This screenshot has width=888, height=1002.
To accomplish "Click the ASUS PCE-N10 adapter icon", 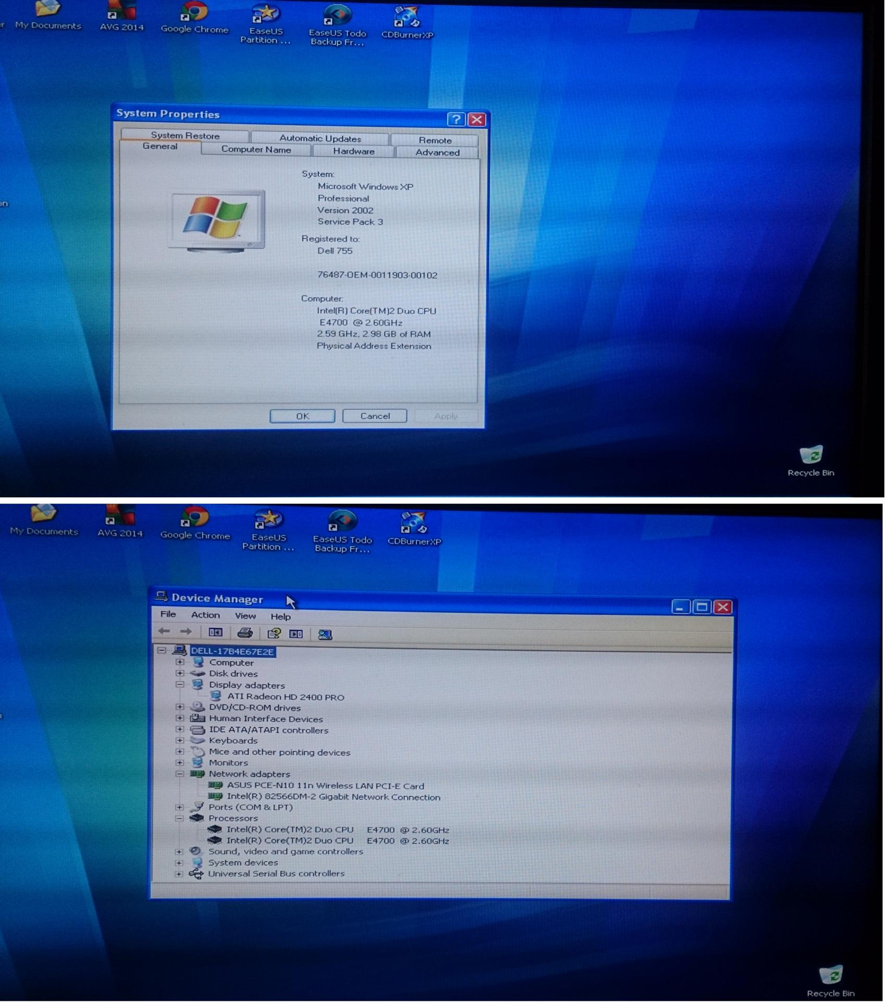I will [x=215, y=785].
